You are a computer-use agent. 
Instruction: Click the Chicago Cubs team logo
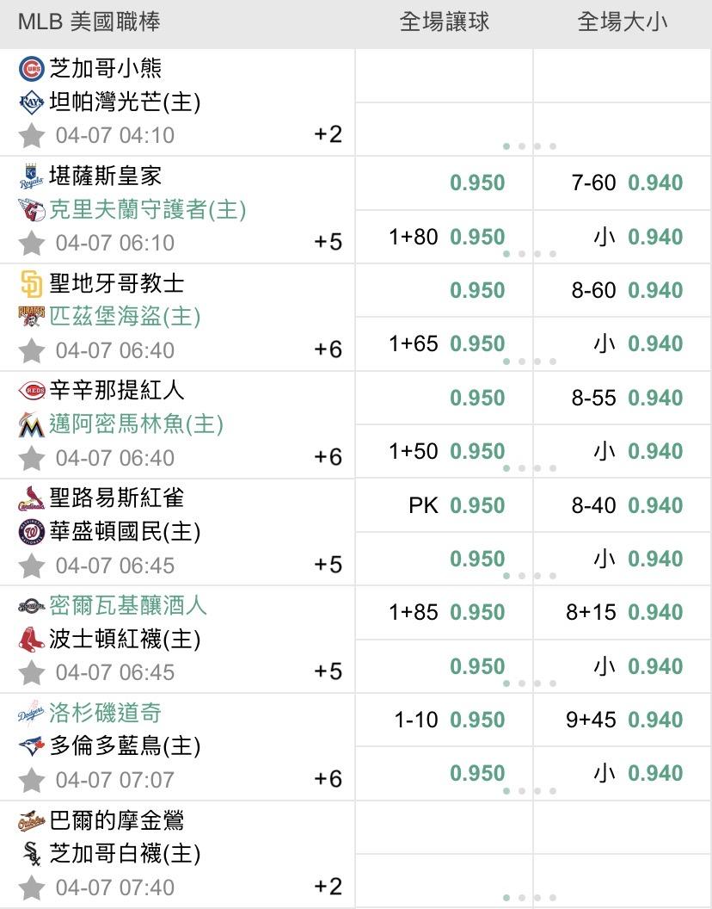tap(31, 69)
